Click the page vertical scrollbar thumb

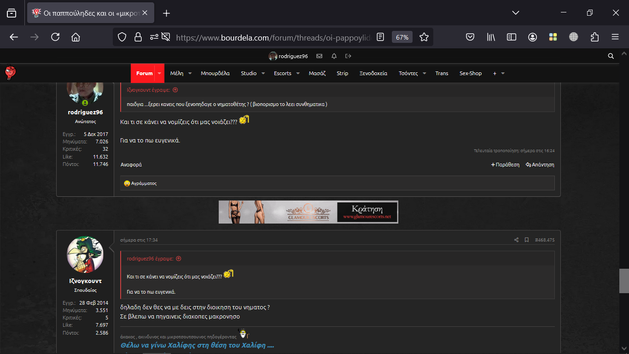[x=624, y=281]
